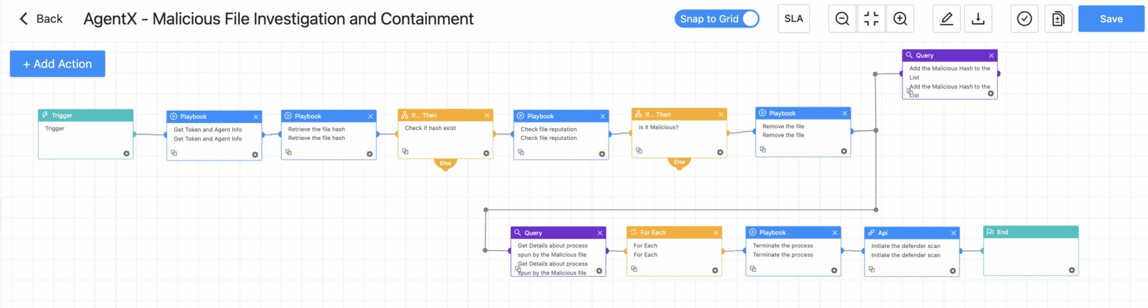Expand Else branch under Check if hash exist

point(446,164)
